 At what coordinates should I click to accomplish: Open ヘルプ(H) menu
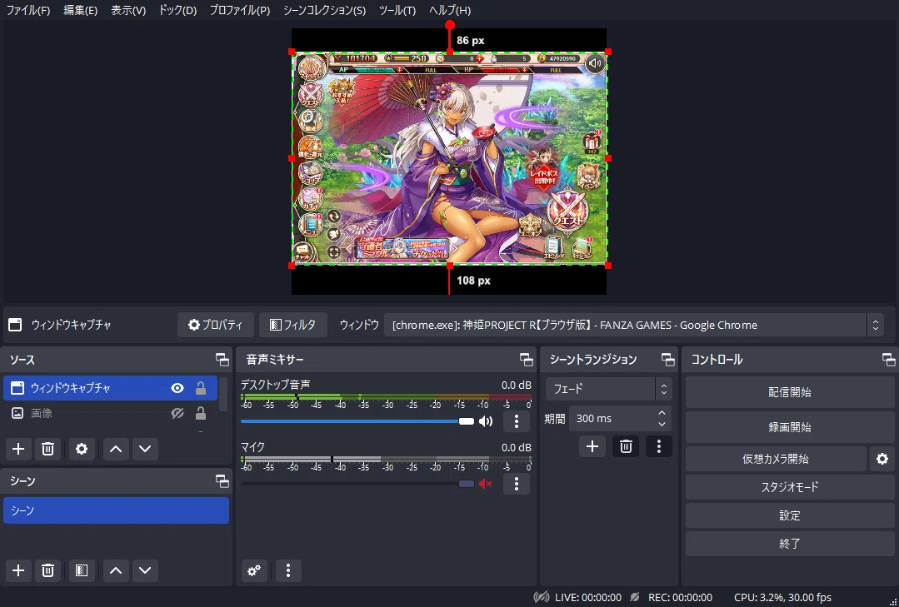[450, 10]
